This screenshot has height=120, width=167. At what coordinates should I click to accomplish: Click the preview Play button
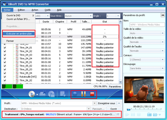(x=127, y=114)
